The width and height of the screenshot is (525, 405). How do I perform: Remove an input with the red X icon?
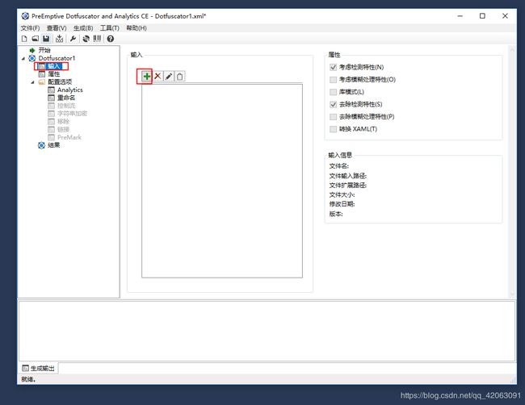tap(157, 77)
